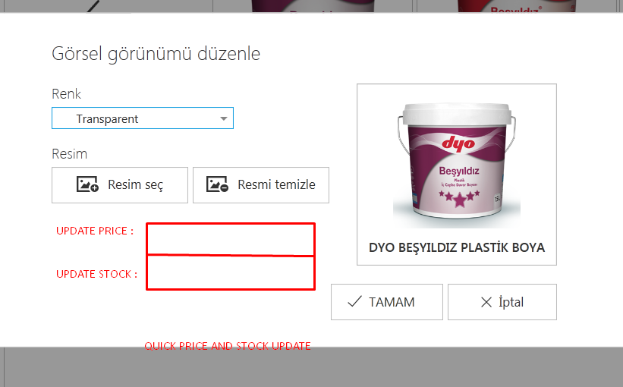Focus the UPDATE STOCK input box
Screen dimensions: 623x387
[x=231, y=272]
